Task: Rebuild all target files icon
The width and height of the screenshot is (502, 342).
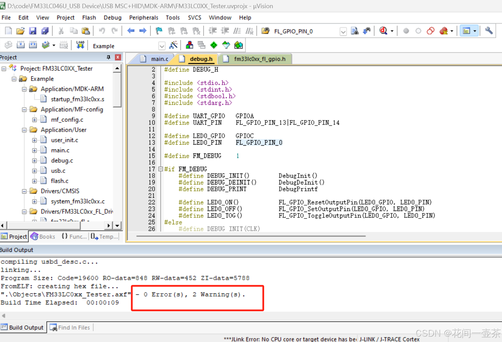Action: click(x=33, y=45)
